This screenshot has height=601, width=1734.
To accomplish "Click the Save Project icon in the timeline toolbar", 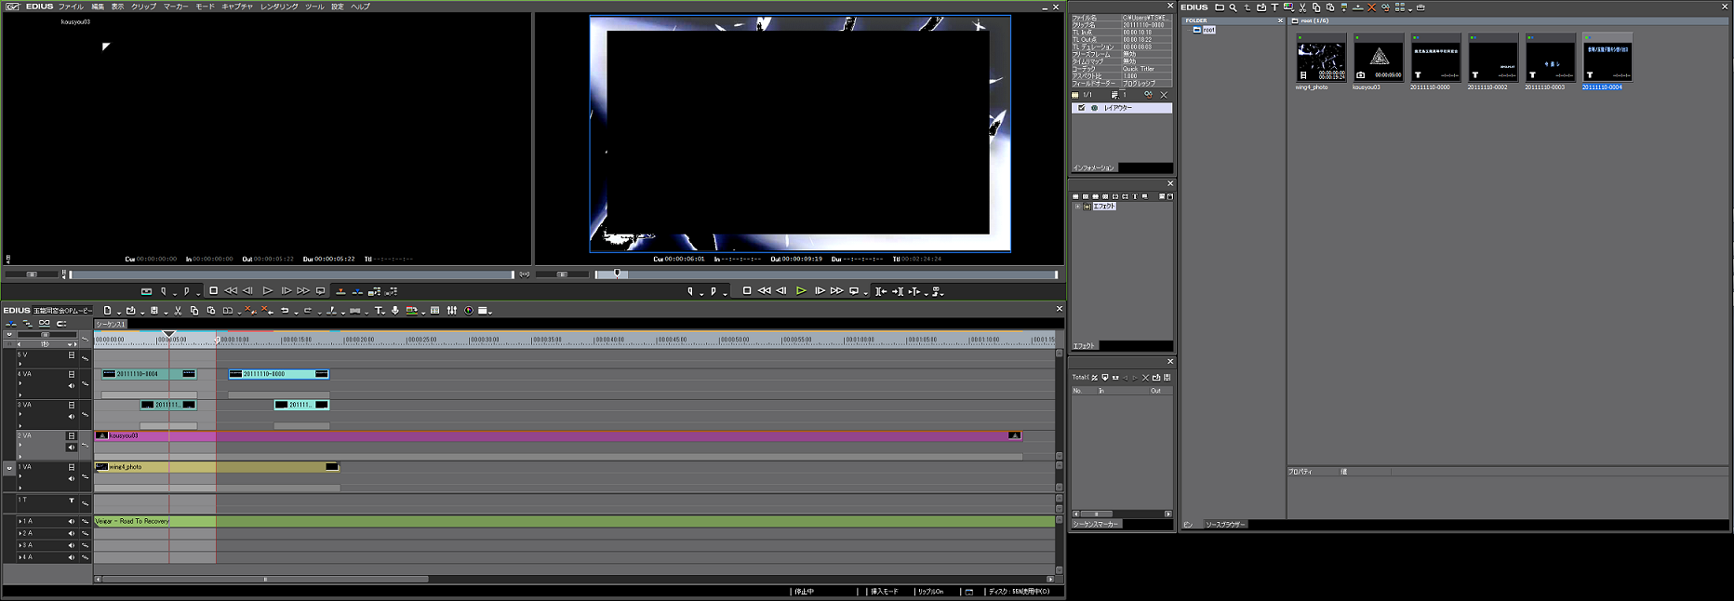I will (x=154, y=311).
